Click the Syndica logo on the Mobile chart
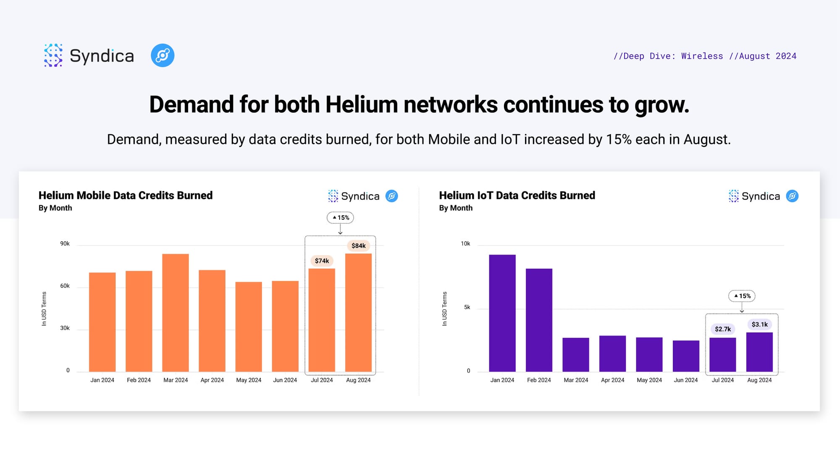Image resolution: width=840 pixels, height=472 pixels. point(354,196)
